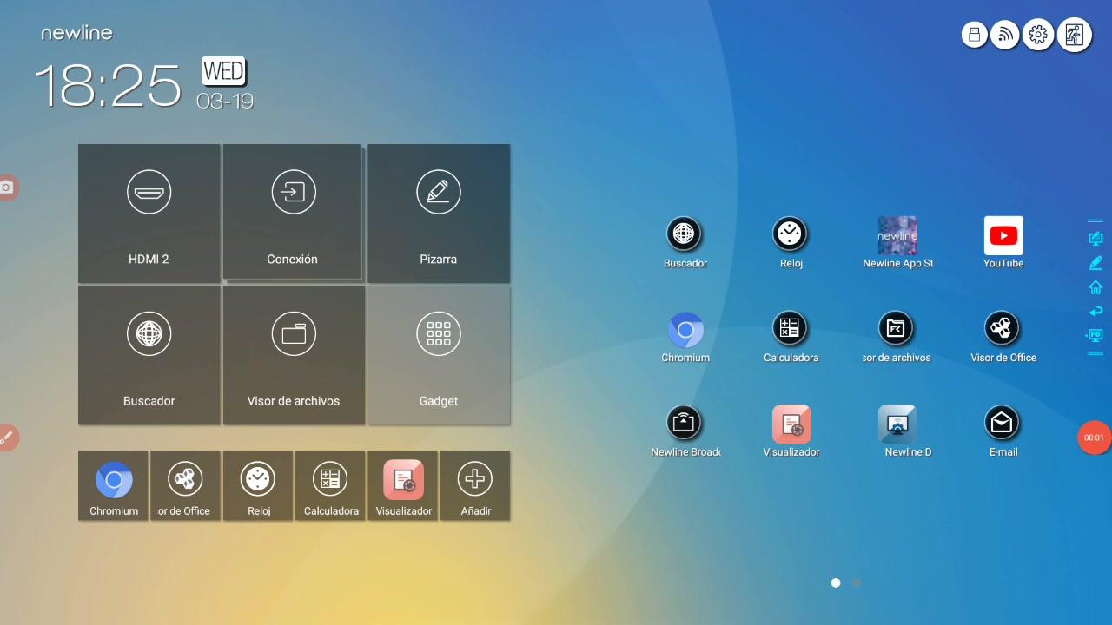Open the Buscador tile in the left grid

coord(149,356)
